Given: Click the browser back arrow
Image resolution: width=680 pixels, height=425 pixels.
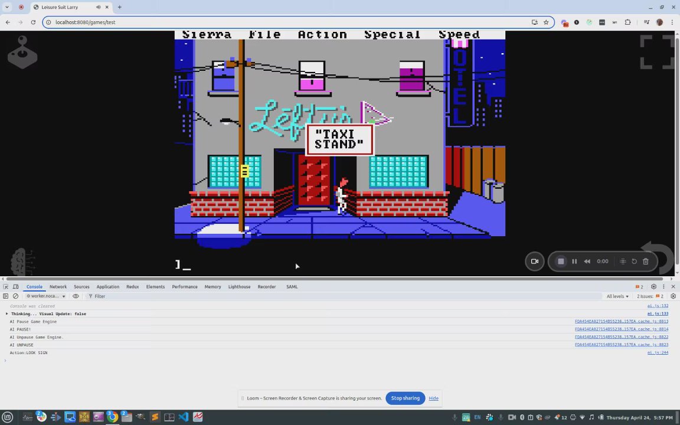Looking at the screenshot, I should pyautogui.click(x=8, y=22).
